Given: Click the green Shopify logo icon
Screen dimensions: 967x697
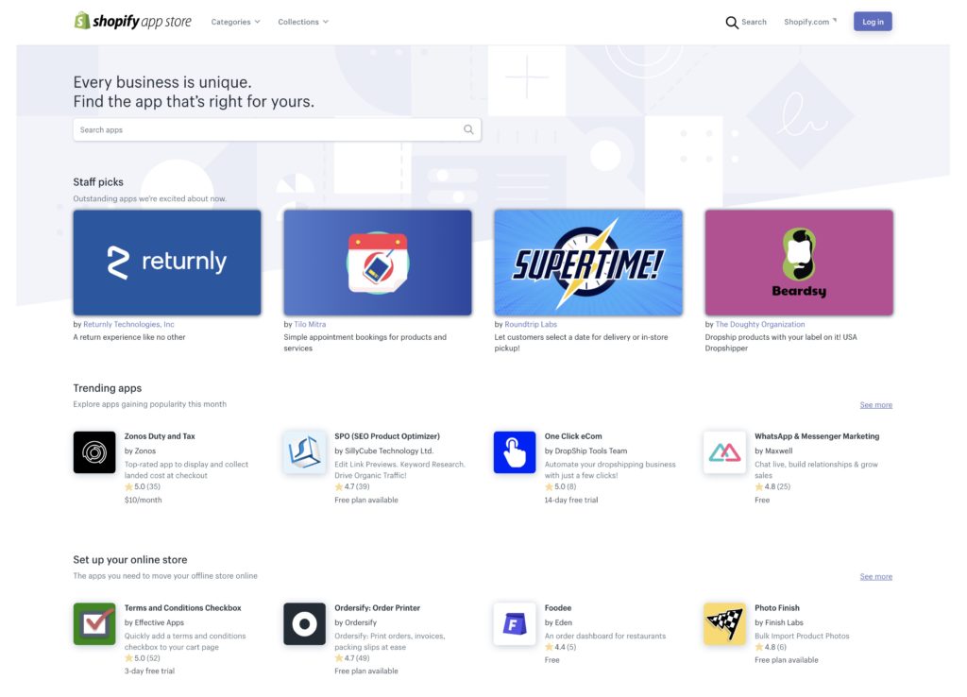Looking at the screenshot, I should [81, 20].
